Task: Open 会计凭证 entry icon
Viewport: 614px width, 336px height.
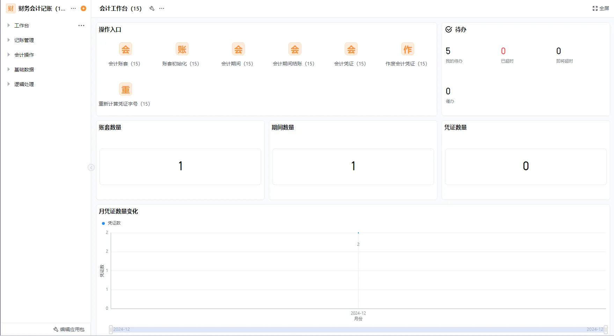Action: pos(351,49)
